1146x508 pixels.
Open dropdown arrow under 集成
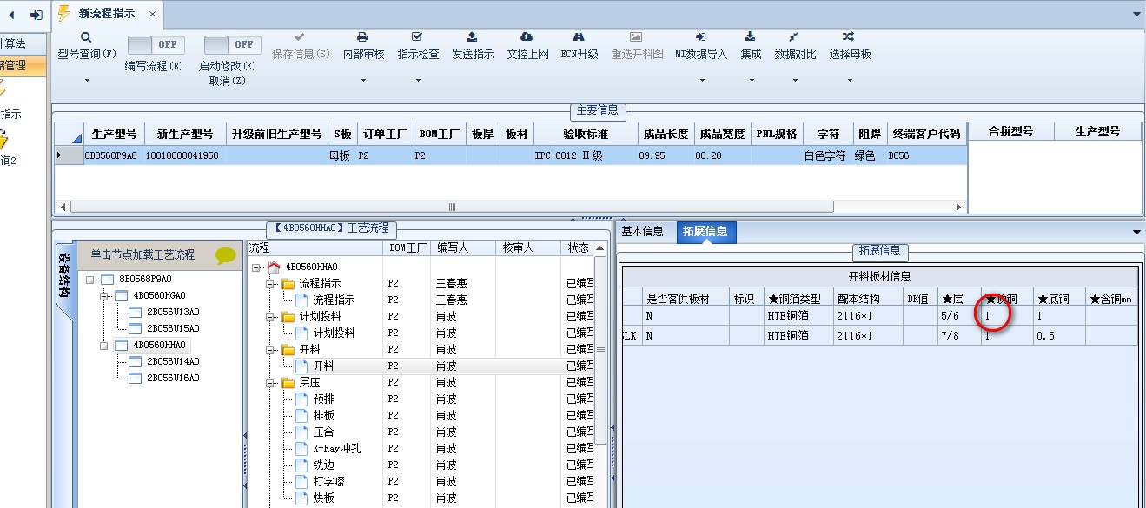(x=751, y=81)
